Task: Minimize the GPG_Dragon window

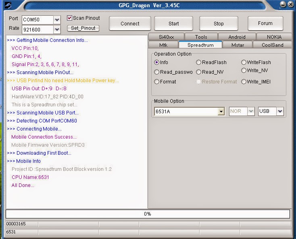Action: (x=283, y=4)
